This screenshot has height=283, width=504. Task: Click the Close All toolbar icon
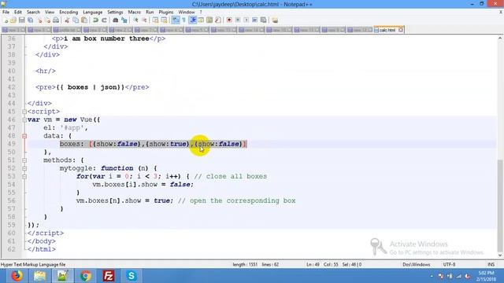(x=47, y=20)
